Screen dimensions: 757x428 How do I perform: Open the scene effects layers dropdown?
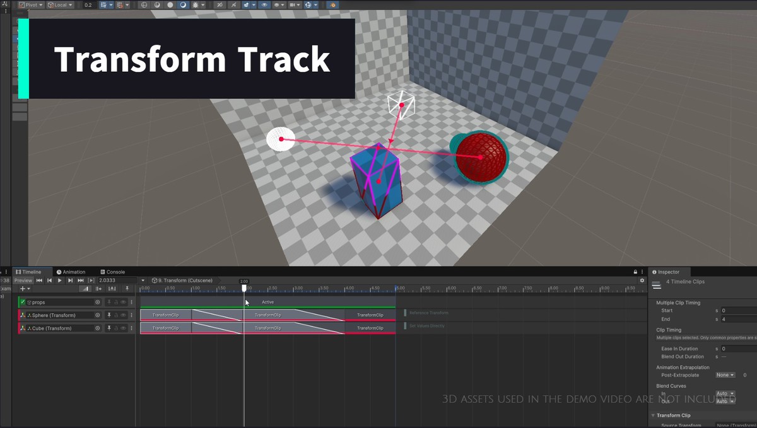click(254, 5)
